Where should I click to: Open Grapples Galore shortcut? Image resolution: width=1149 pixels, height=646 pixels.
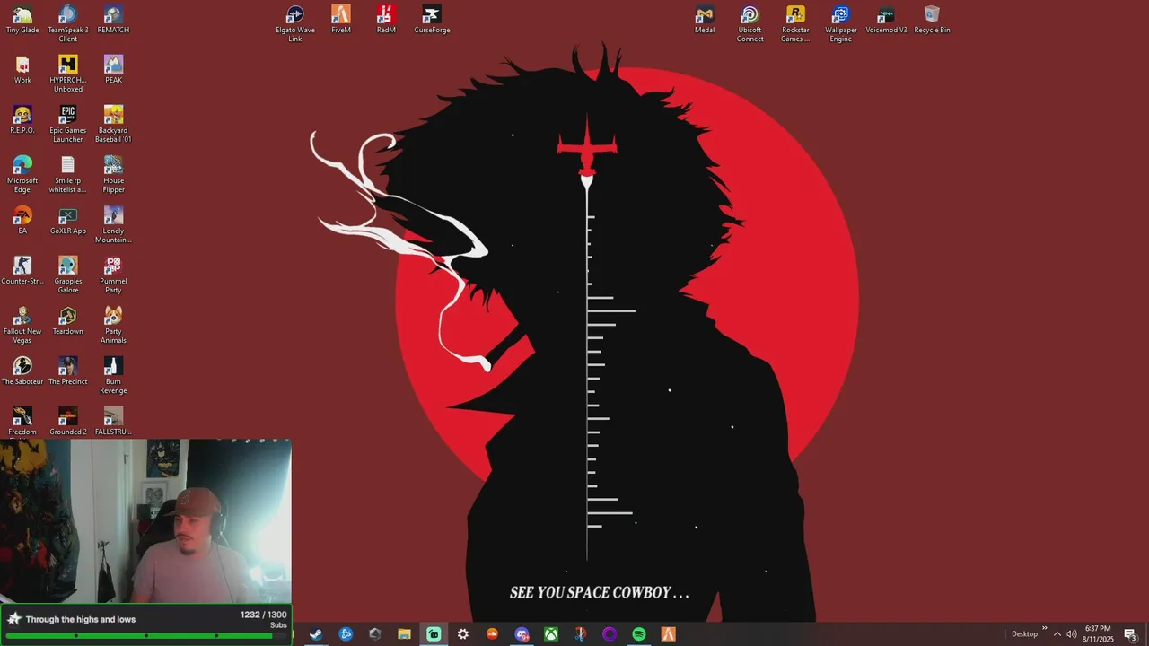[x=68, y=275]
